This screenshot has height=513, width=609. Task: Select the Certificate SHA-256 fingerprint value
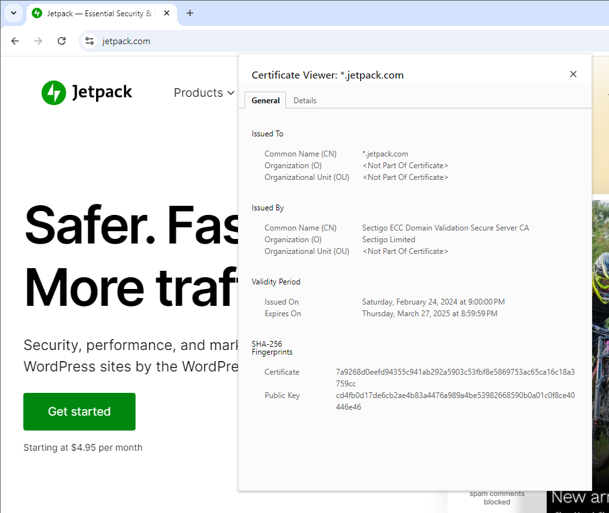[x=455, y=378]
